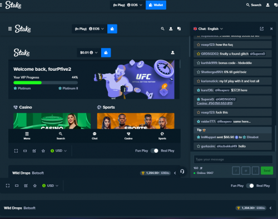The image size is (278, 219).
Task: Click Search in the top outer bar
Action: (254, 5)
